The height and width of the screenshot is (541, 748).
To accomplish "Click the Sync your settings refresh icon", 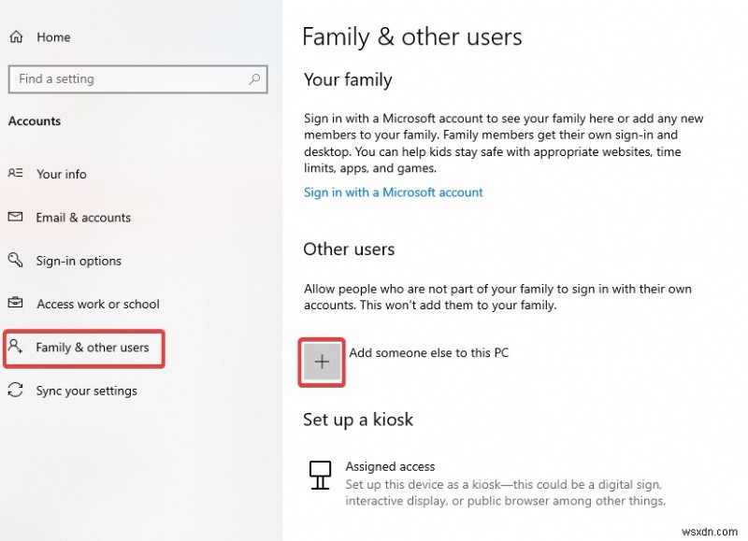I will click(x=16, y=391).
